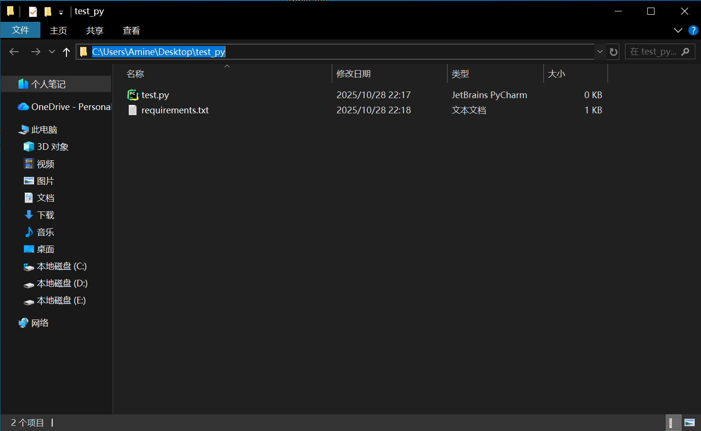This screenshot has height=431, width=701.
Task: Open 本地磁盘 (D:) in the sidebar
Action: pyautogui.click(x=62, y=284)
